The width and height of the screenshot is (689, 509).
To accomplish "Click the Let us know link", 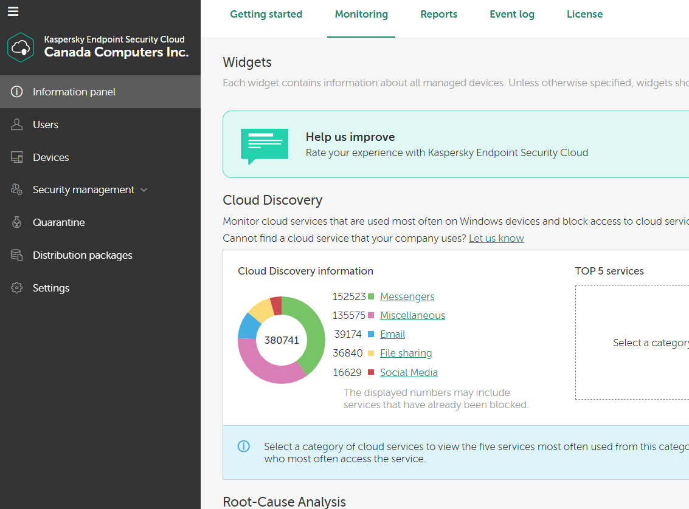I will tap(496, 238).
